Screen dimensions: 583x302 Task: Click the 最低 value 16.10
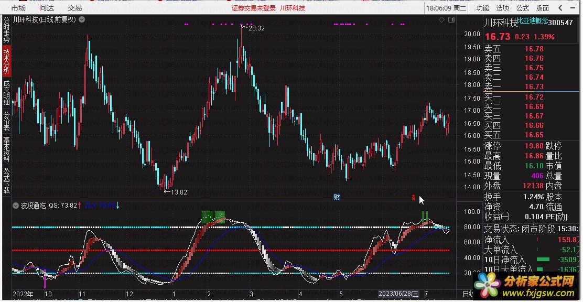[534, 166]
